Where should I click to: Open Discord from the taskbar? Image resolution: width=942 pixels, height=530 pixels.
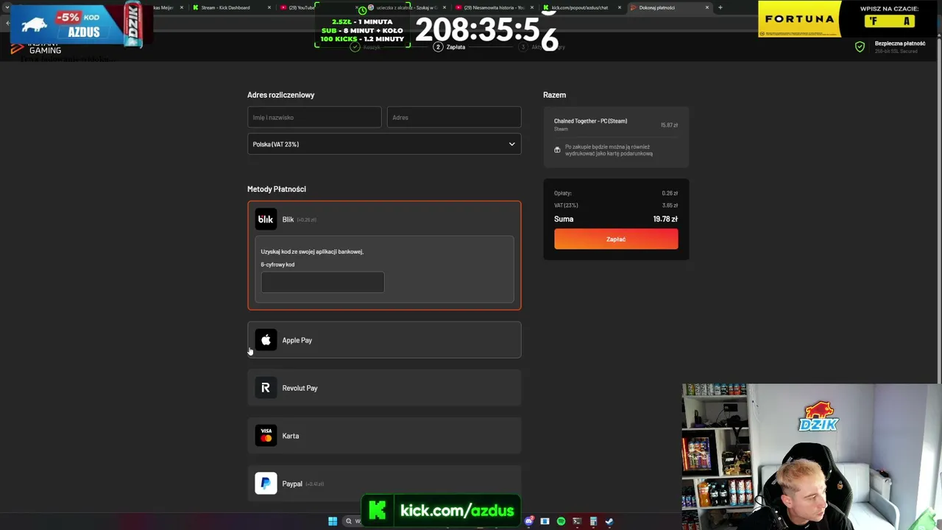point(528,521)
